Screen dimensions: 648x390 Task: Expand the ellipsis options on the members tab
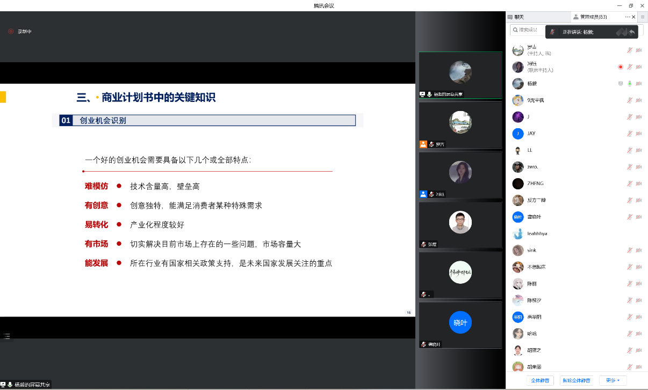[x=628, y=17]
